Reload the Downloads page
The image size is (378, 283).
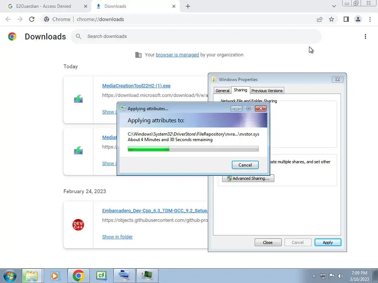pyautogui.click(x=32, y=19)
